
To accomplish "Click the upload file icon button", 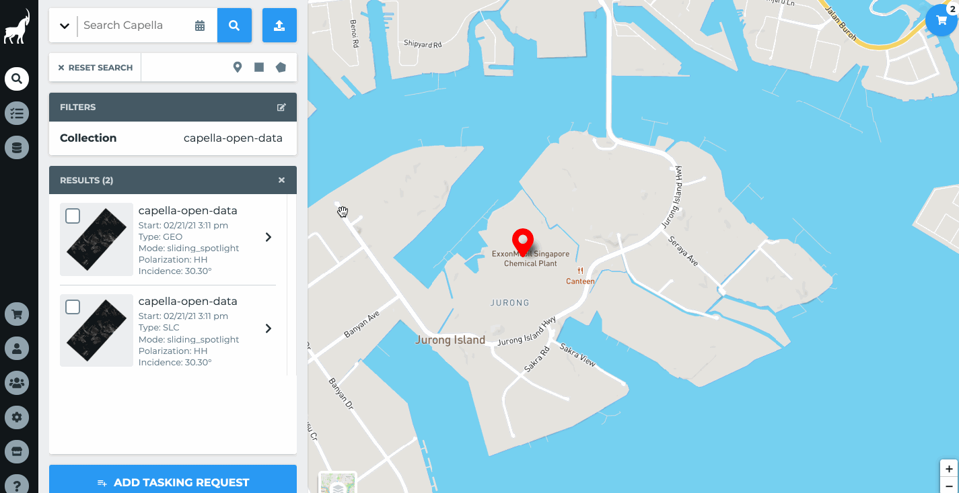I will 279,26.
